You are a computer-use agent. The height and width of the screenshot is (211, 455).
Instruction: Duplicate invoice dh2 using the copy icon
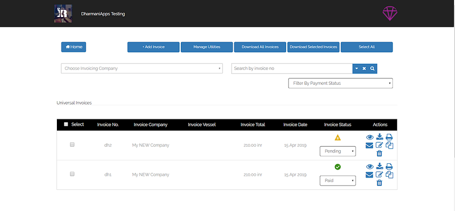(390, 146)
